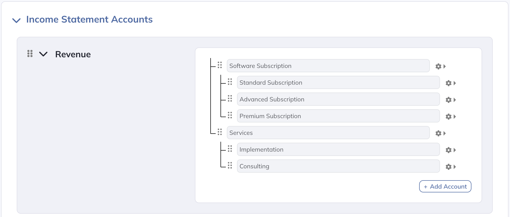Click drag handle for Services row

220,132
